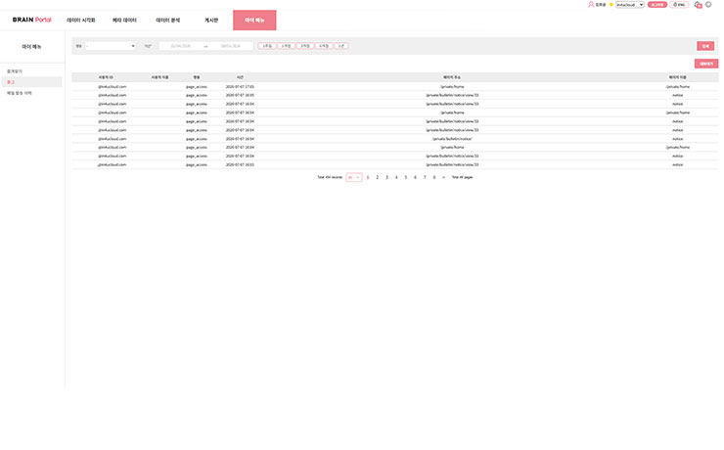Select the 2020-07-07 17:05 timestamp cell
Screen dimensions: 724x450
tap(240, 87)
